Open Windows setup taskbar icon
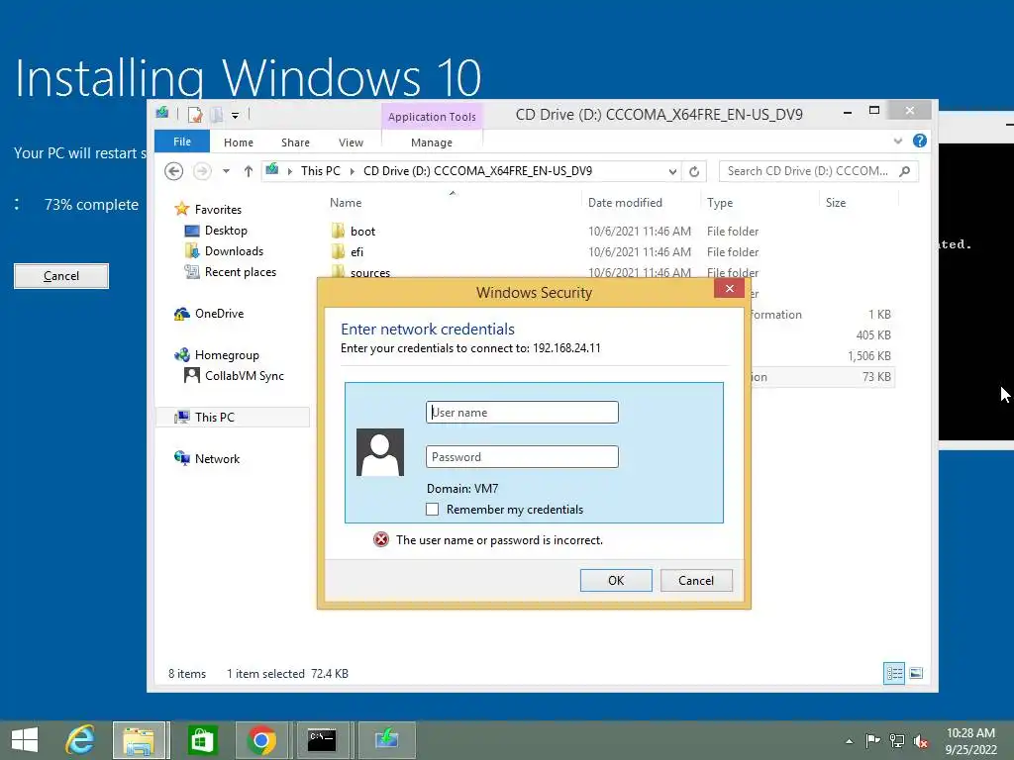Image resolution: width=1014 pixels, height=760 pixels. 386,740
